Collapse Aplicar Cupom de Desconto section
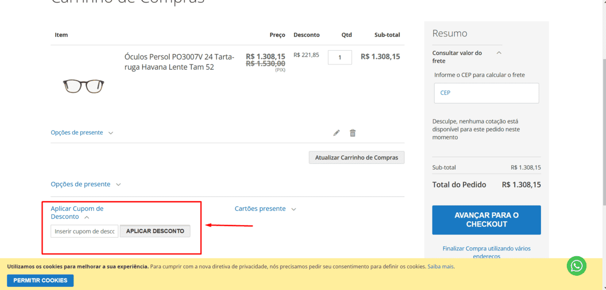This screenshot has width=606, height=290. coord(77,212)
